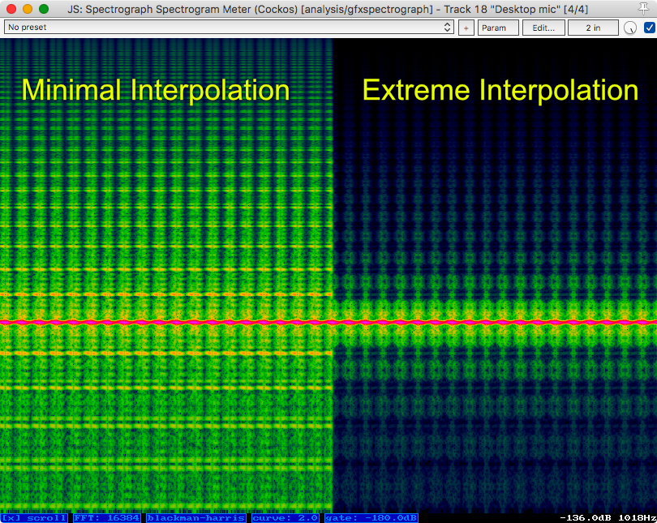Click 'Edit...' to open the JS editor
Screen dimensions: 657x523
(543, 27)
